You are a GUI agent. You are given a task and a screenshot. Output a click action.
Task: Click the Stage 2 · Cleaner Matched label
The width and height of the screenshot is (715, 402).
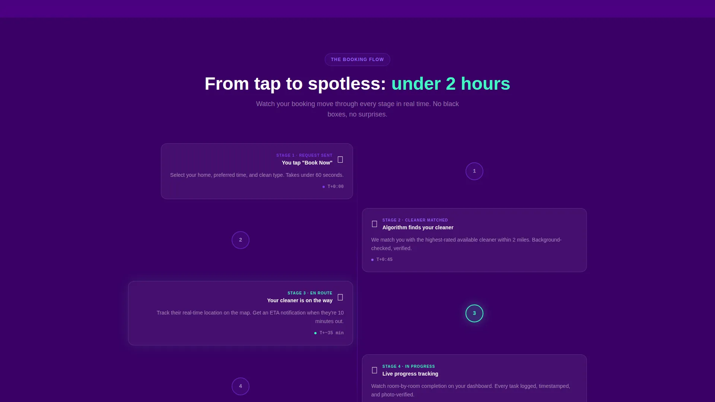tap(415, 220)
